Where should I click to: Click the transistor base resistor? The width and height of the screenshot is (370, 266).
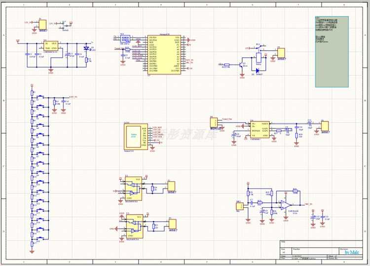click(x=227, y=65)
